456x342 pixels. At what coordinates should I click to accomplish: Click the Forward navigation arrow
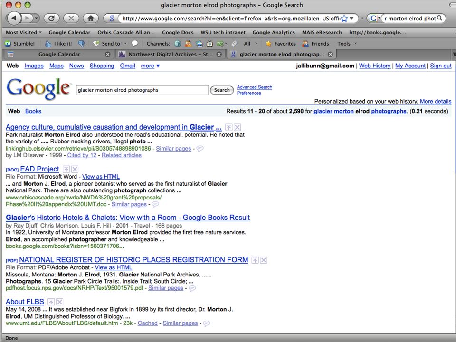coord(27,19)
